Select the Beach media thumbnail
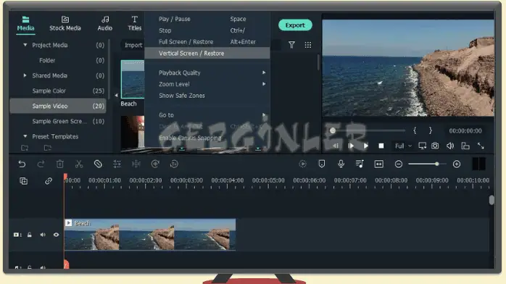506x284 pixels. [x=133, y=79]
